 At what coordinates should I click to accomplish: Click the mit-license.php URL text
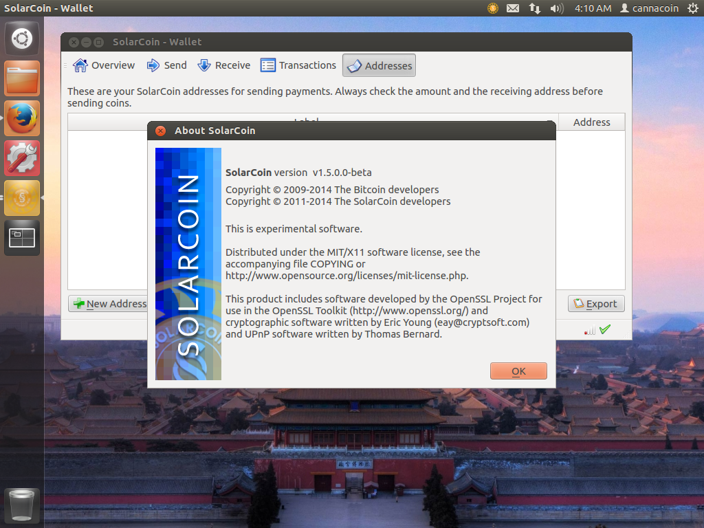coord(346,276)
